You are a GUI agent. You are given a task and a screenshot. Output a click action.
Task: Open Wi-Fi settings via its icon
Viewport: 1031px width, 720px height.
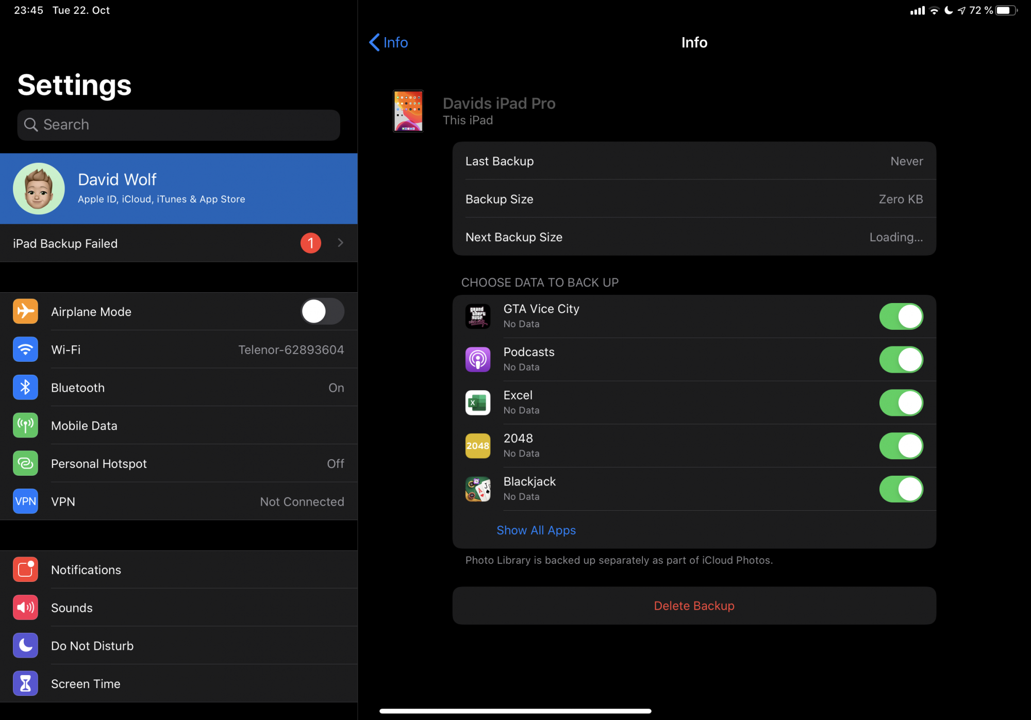(25, 349)
